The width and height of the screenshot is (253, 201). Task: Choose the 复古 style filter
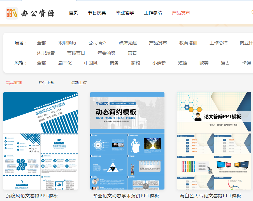(x=225, y=63)
